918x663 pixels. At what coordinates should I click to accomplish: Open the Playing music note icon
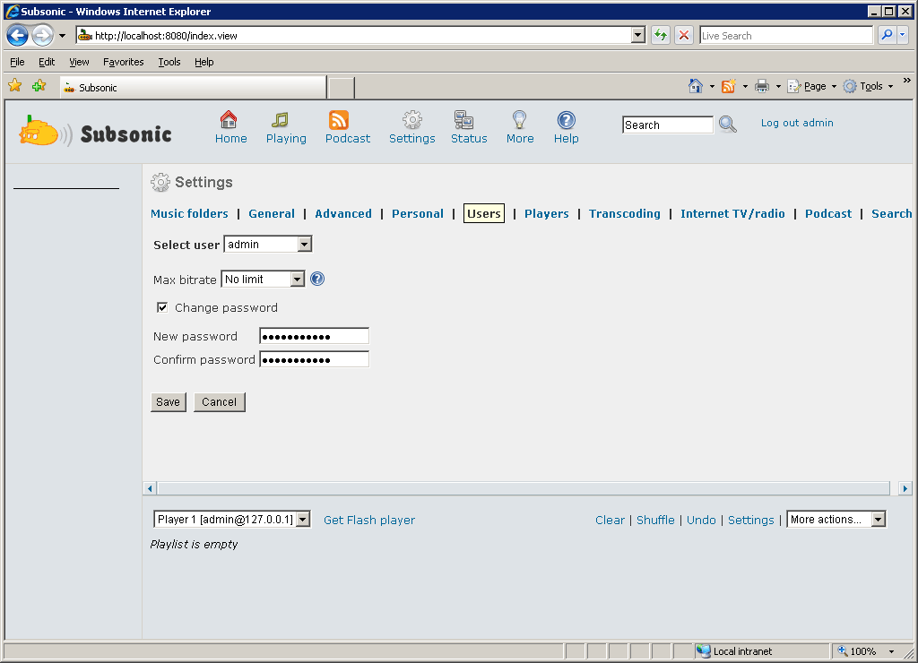(280, 120)
